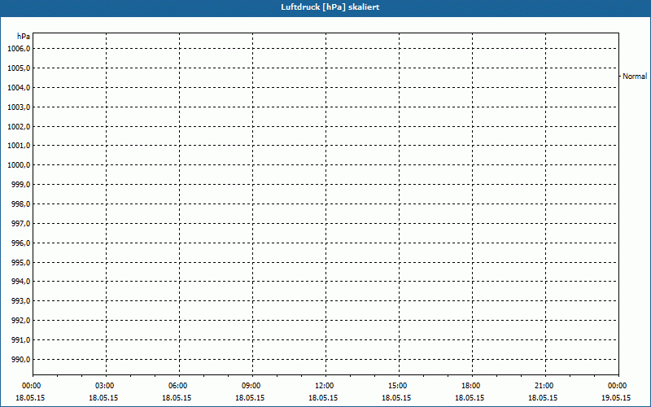Click the 997,0 axis value

21,223
